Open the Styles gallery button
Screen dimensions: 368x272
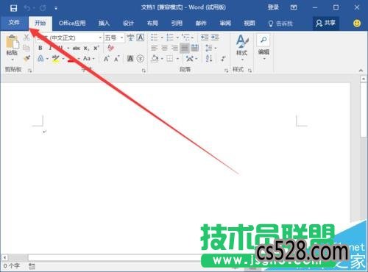pos(242,48)
